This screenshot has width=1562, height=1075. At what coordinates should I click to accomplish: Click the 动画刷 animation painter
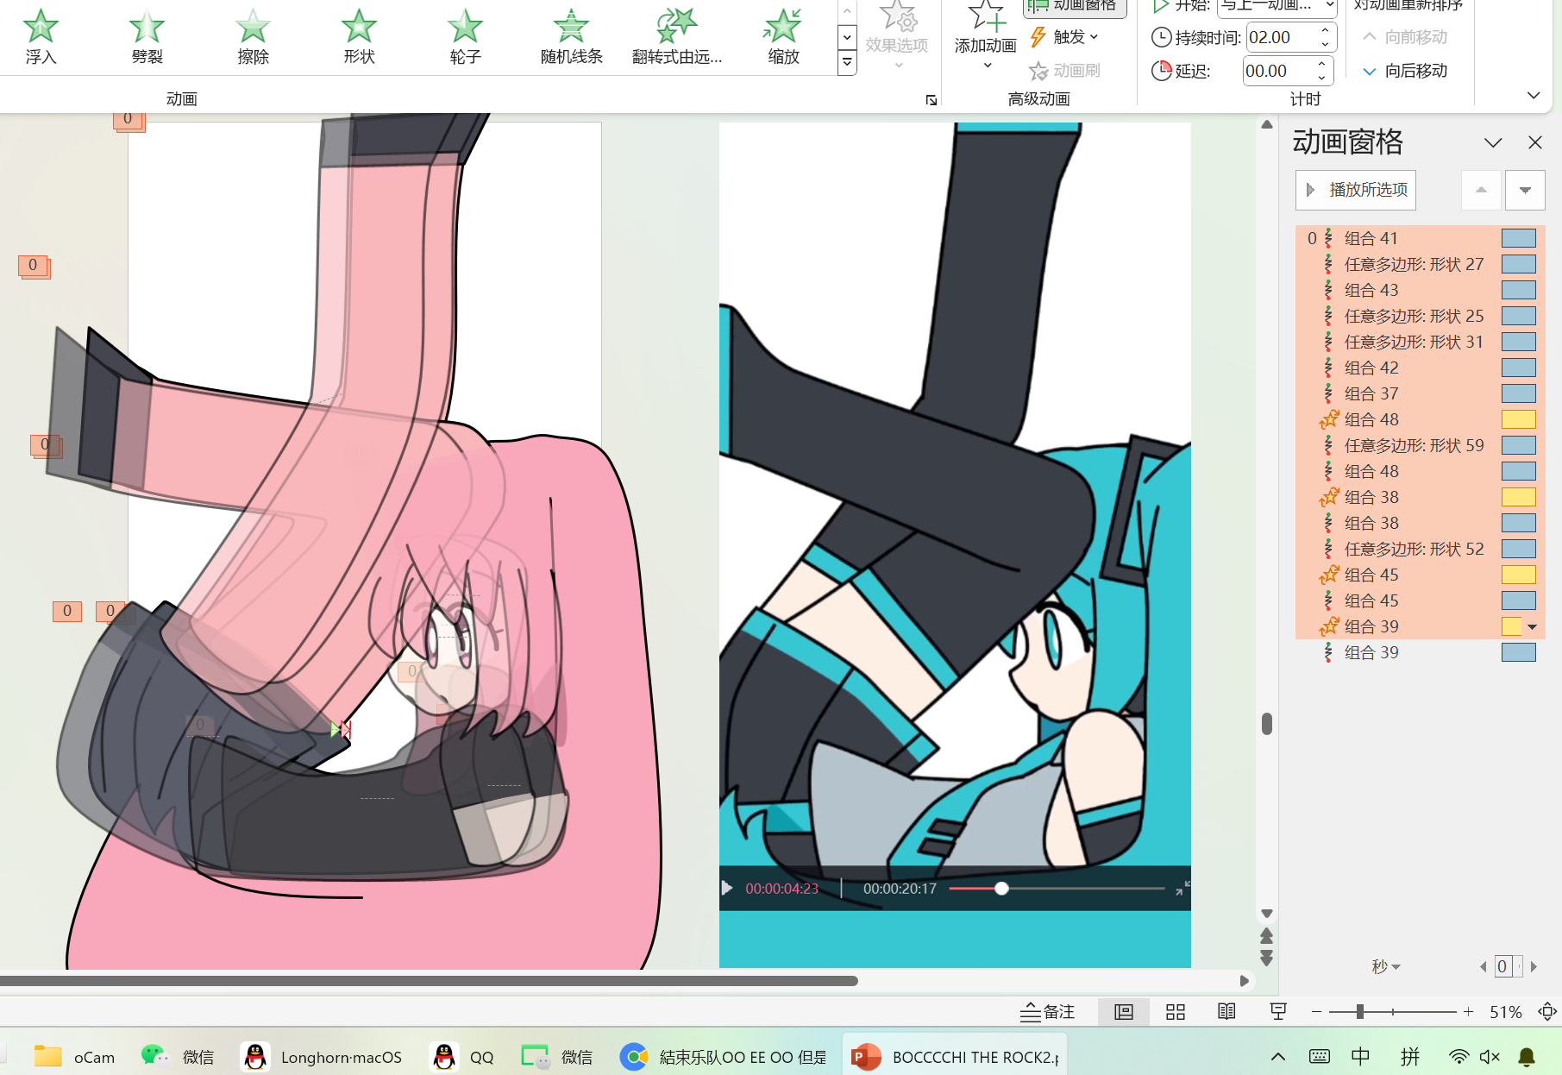(1065, 71)
